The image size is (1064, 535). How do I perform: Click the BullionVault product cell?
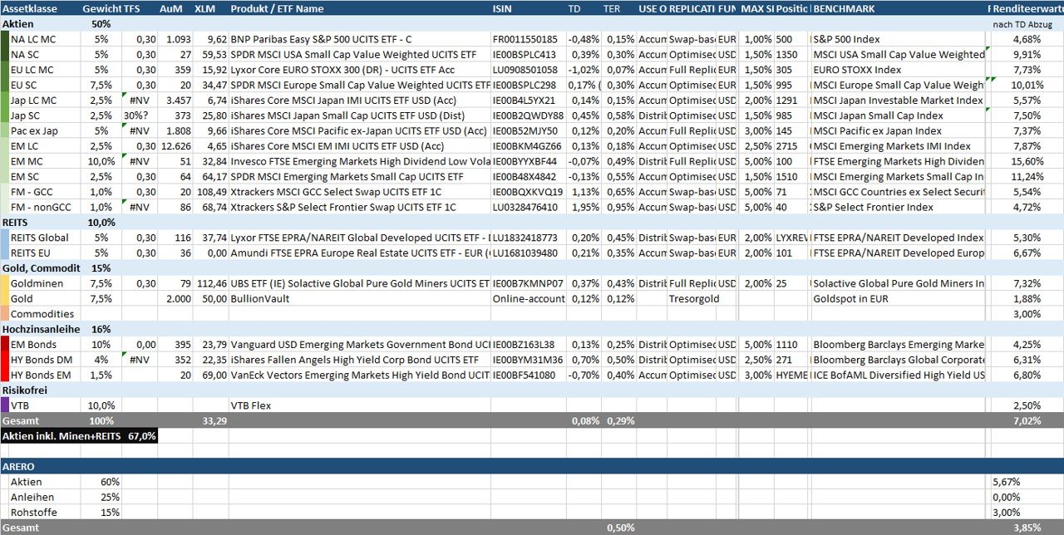click(x=264, y=299)
